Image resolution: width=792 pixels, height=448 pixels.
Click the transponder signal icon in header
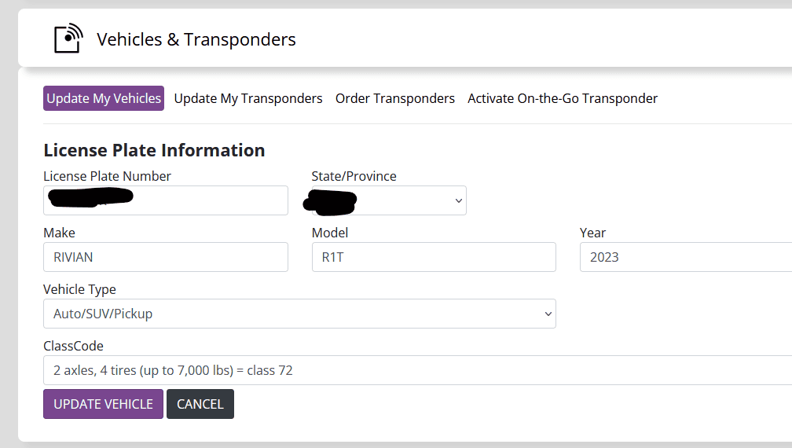(x=68, y=39)
